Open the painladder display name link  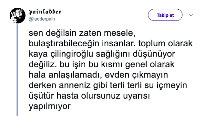[x=45, y=12]
